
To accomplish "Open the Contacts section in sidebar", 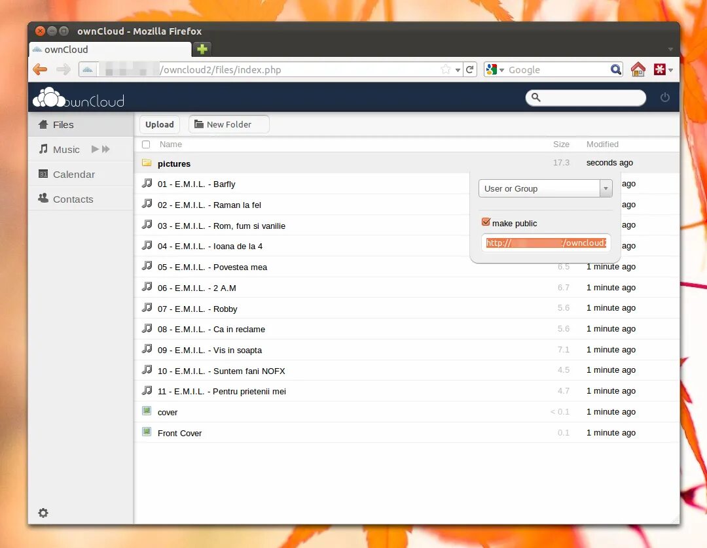I will pyautogui.click(x=81, y=199).
